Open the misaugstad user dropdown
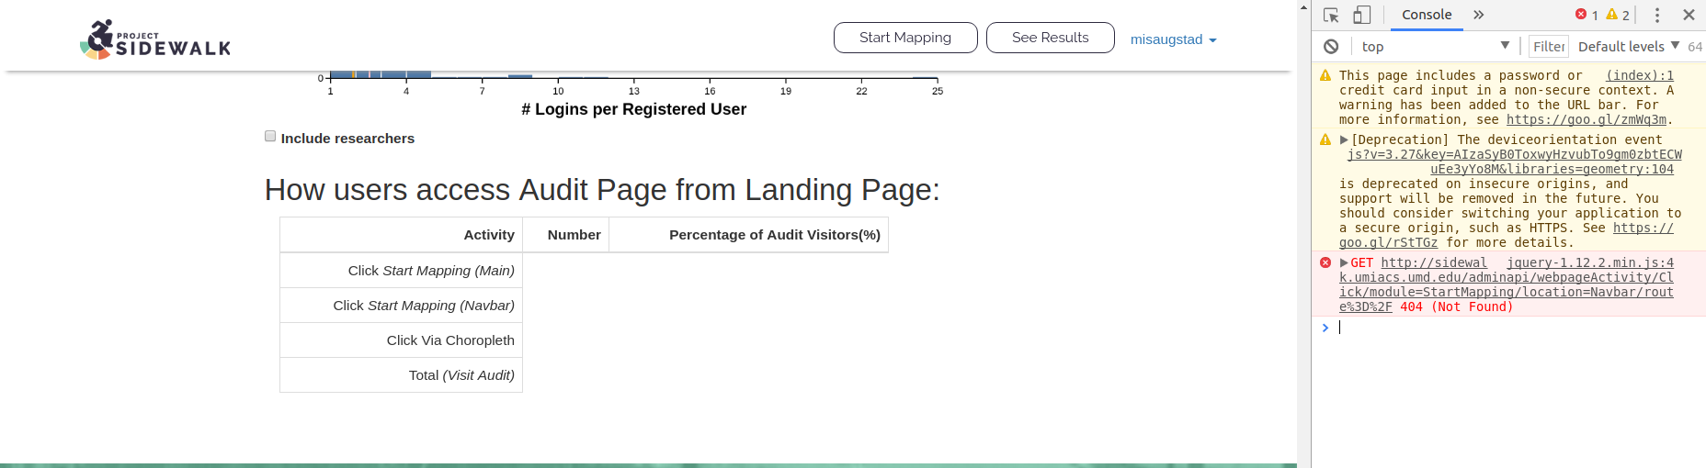The image size is (1706, 468). click(1174, 39)
